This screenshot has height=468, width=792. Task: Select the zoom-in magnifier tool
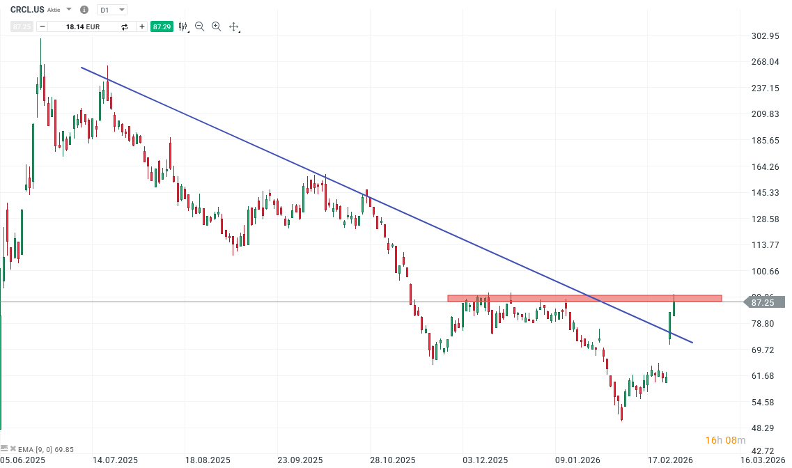217,26
